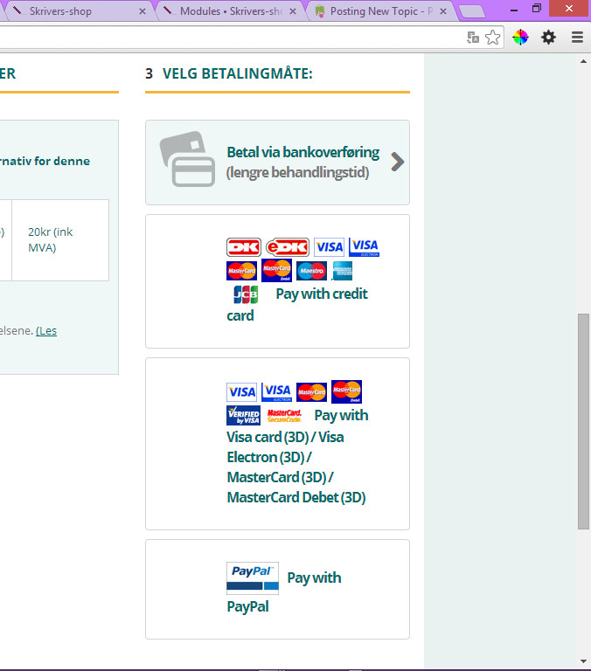Click MasterCard Debit logo in credit card option
The width and height of the screenshot is (591, 671).
[x=276, y=271]
